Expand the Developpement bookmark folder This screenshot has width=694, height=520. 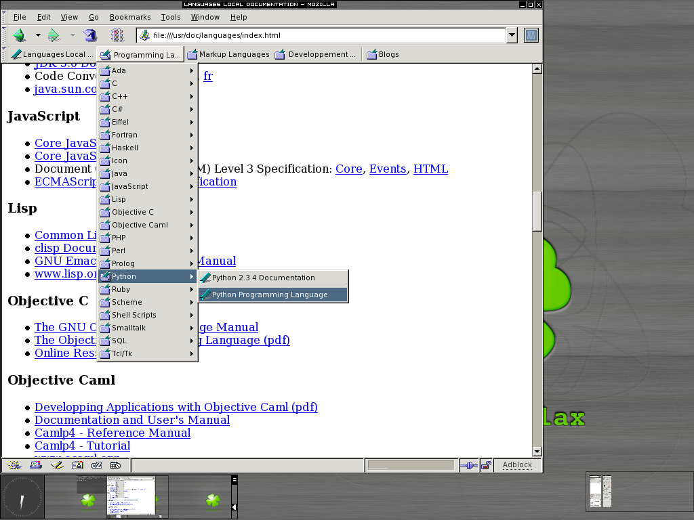coord(315,54)
